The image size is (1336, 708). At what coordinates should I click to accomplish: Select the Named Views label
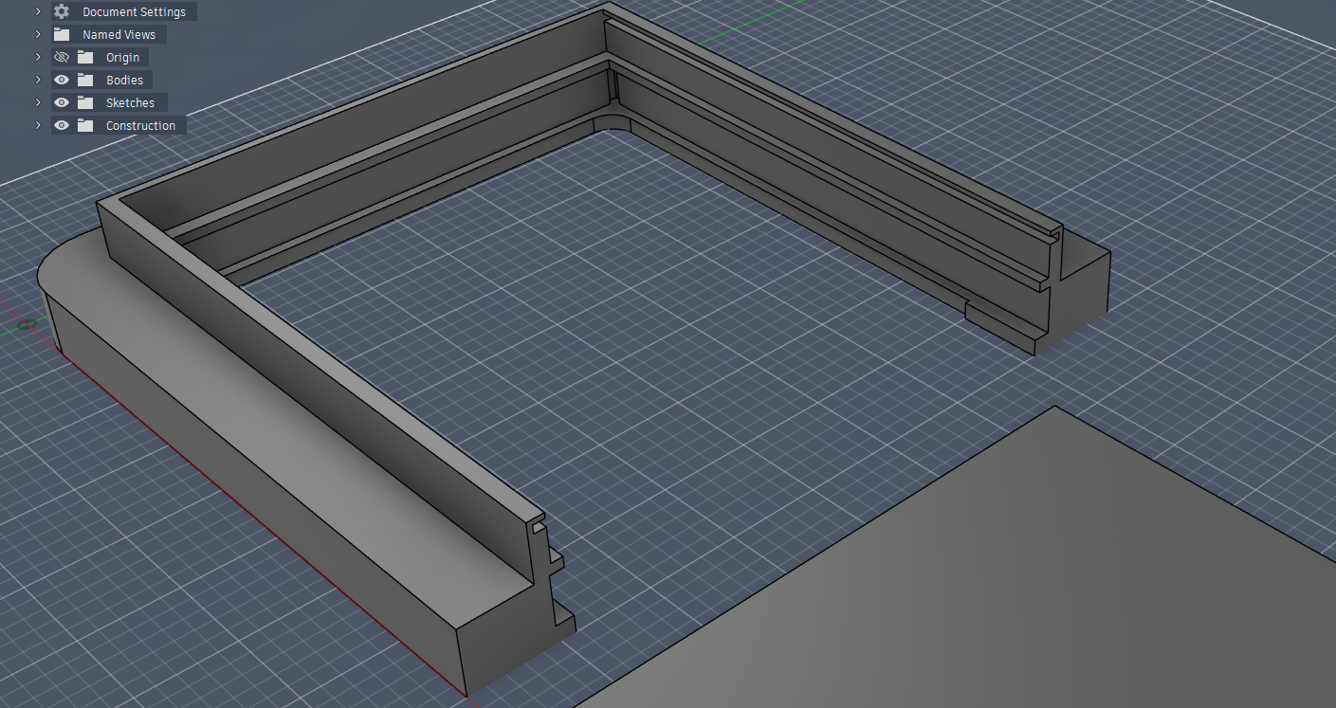pyautogui.click(x=119, y=35)
